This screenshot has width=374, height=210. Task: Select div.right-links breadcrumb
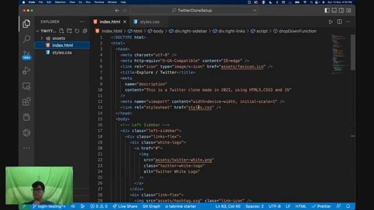click(231, 31)
